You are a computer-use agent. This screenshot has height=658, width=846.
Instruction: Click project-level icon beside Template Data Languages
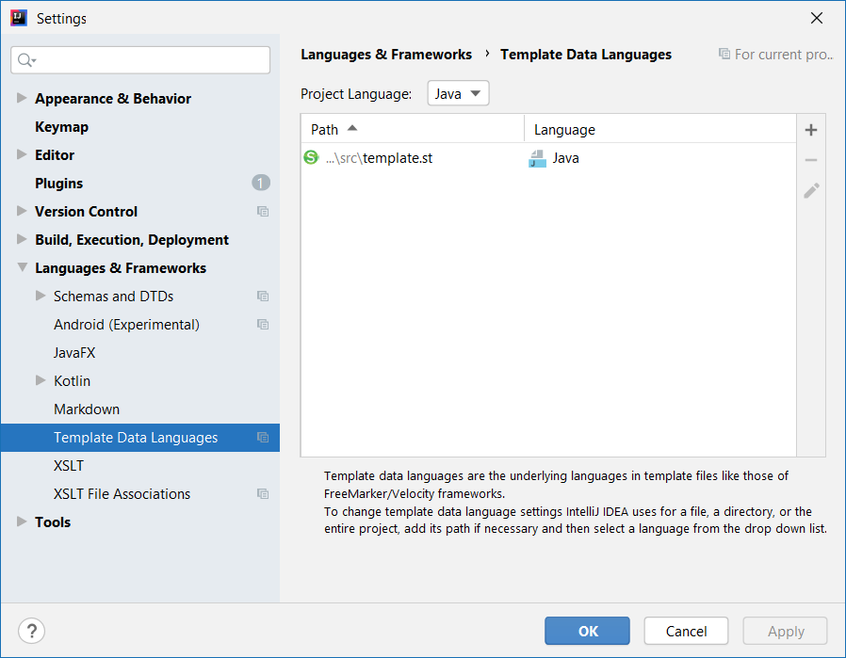pyautogui.click(x=263, y=437)
